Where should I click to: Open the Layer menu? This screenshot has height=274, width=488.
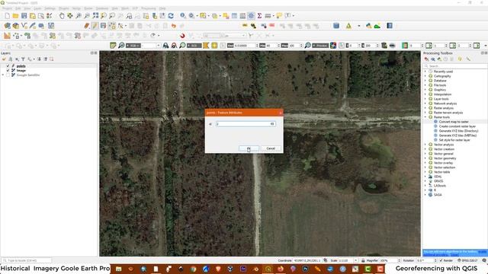[x=37, y=8]
